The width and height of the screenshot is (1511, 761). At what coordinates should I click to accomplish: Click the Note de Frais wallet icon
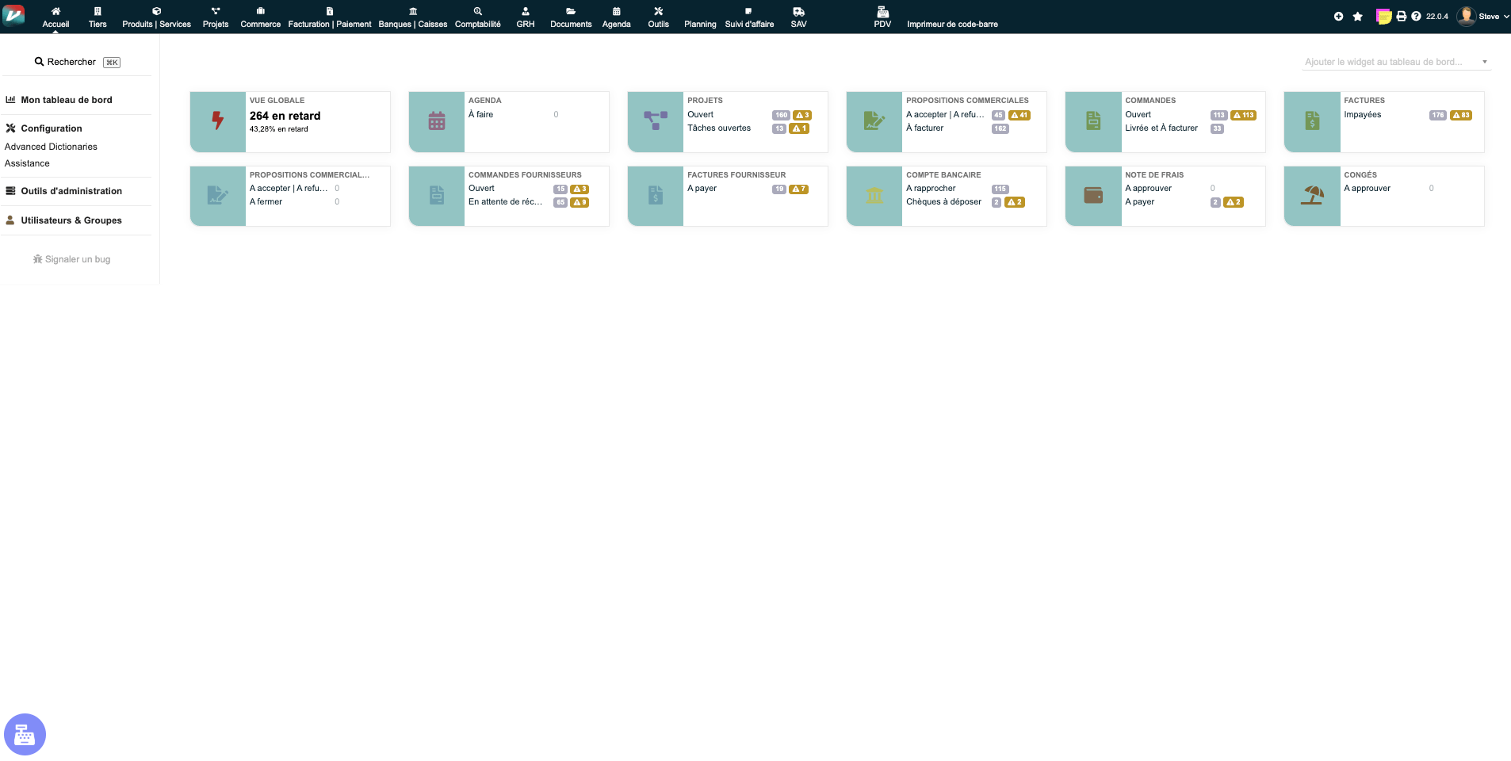click(1093, 196)
